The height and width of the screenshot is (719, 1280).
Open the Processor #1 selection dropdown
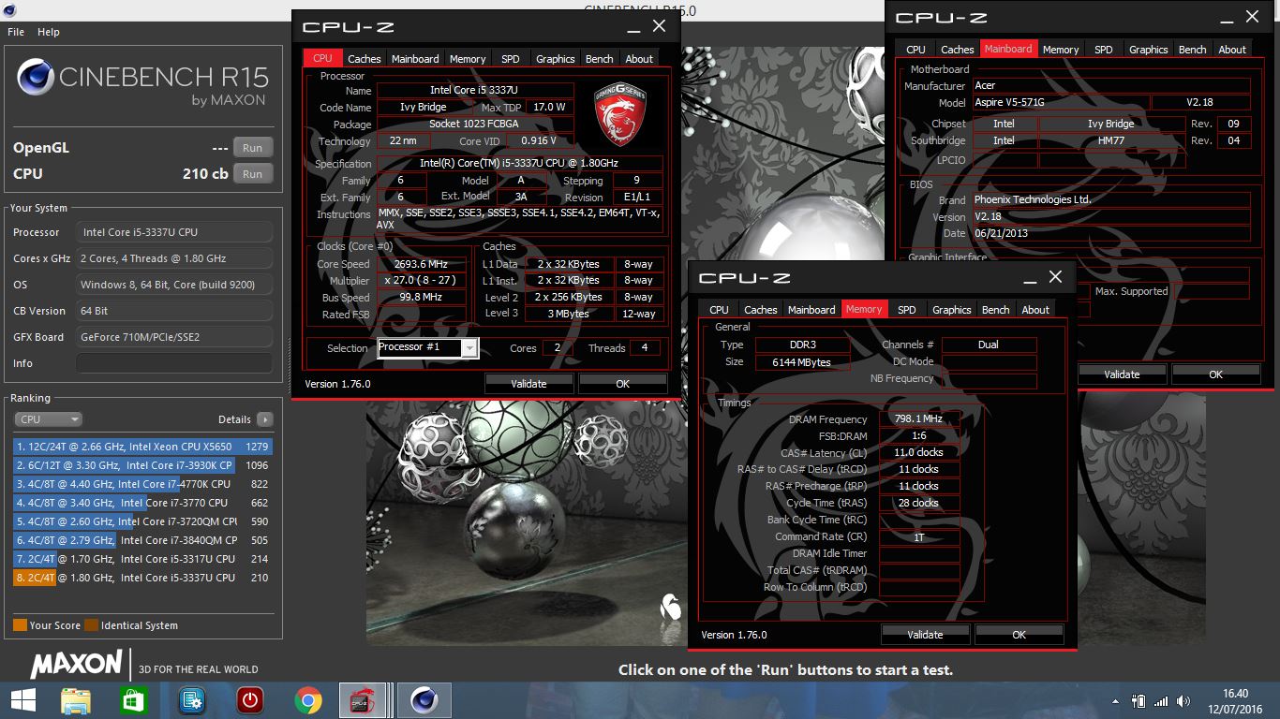(x=427, y=347)
